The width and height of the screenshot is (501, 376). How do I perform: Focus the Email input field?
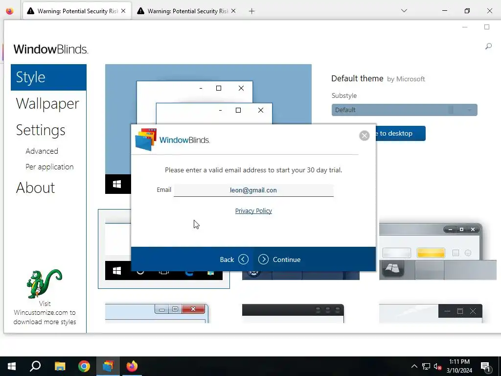tap(253, 190)
